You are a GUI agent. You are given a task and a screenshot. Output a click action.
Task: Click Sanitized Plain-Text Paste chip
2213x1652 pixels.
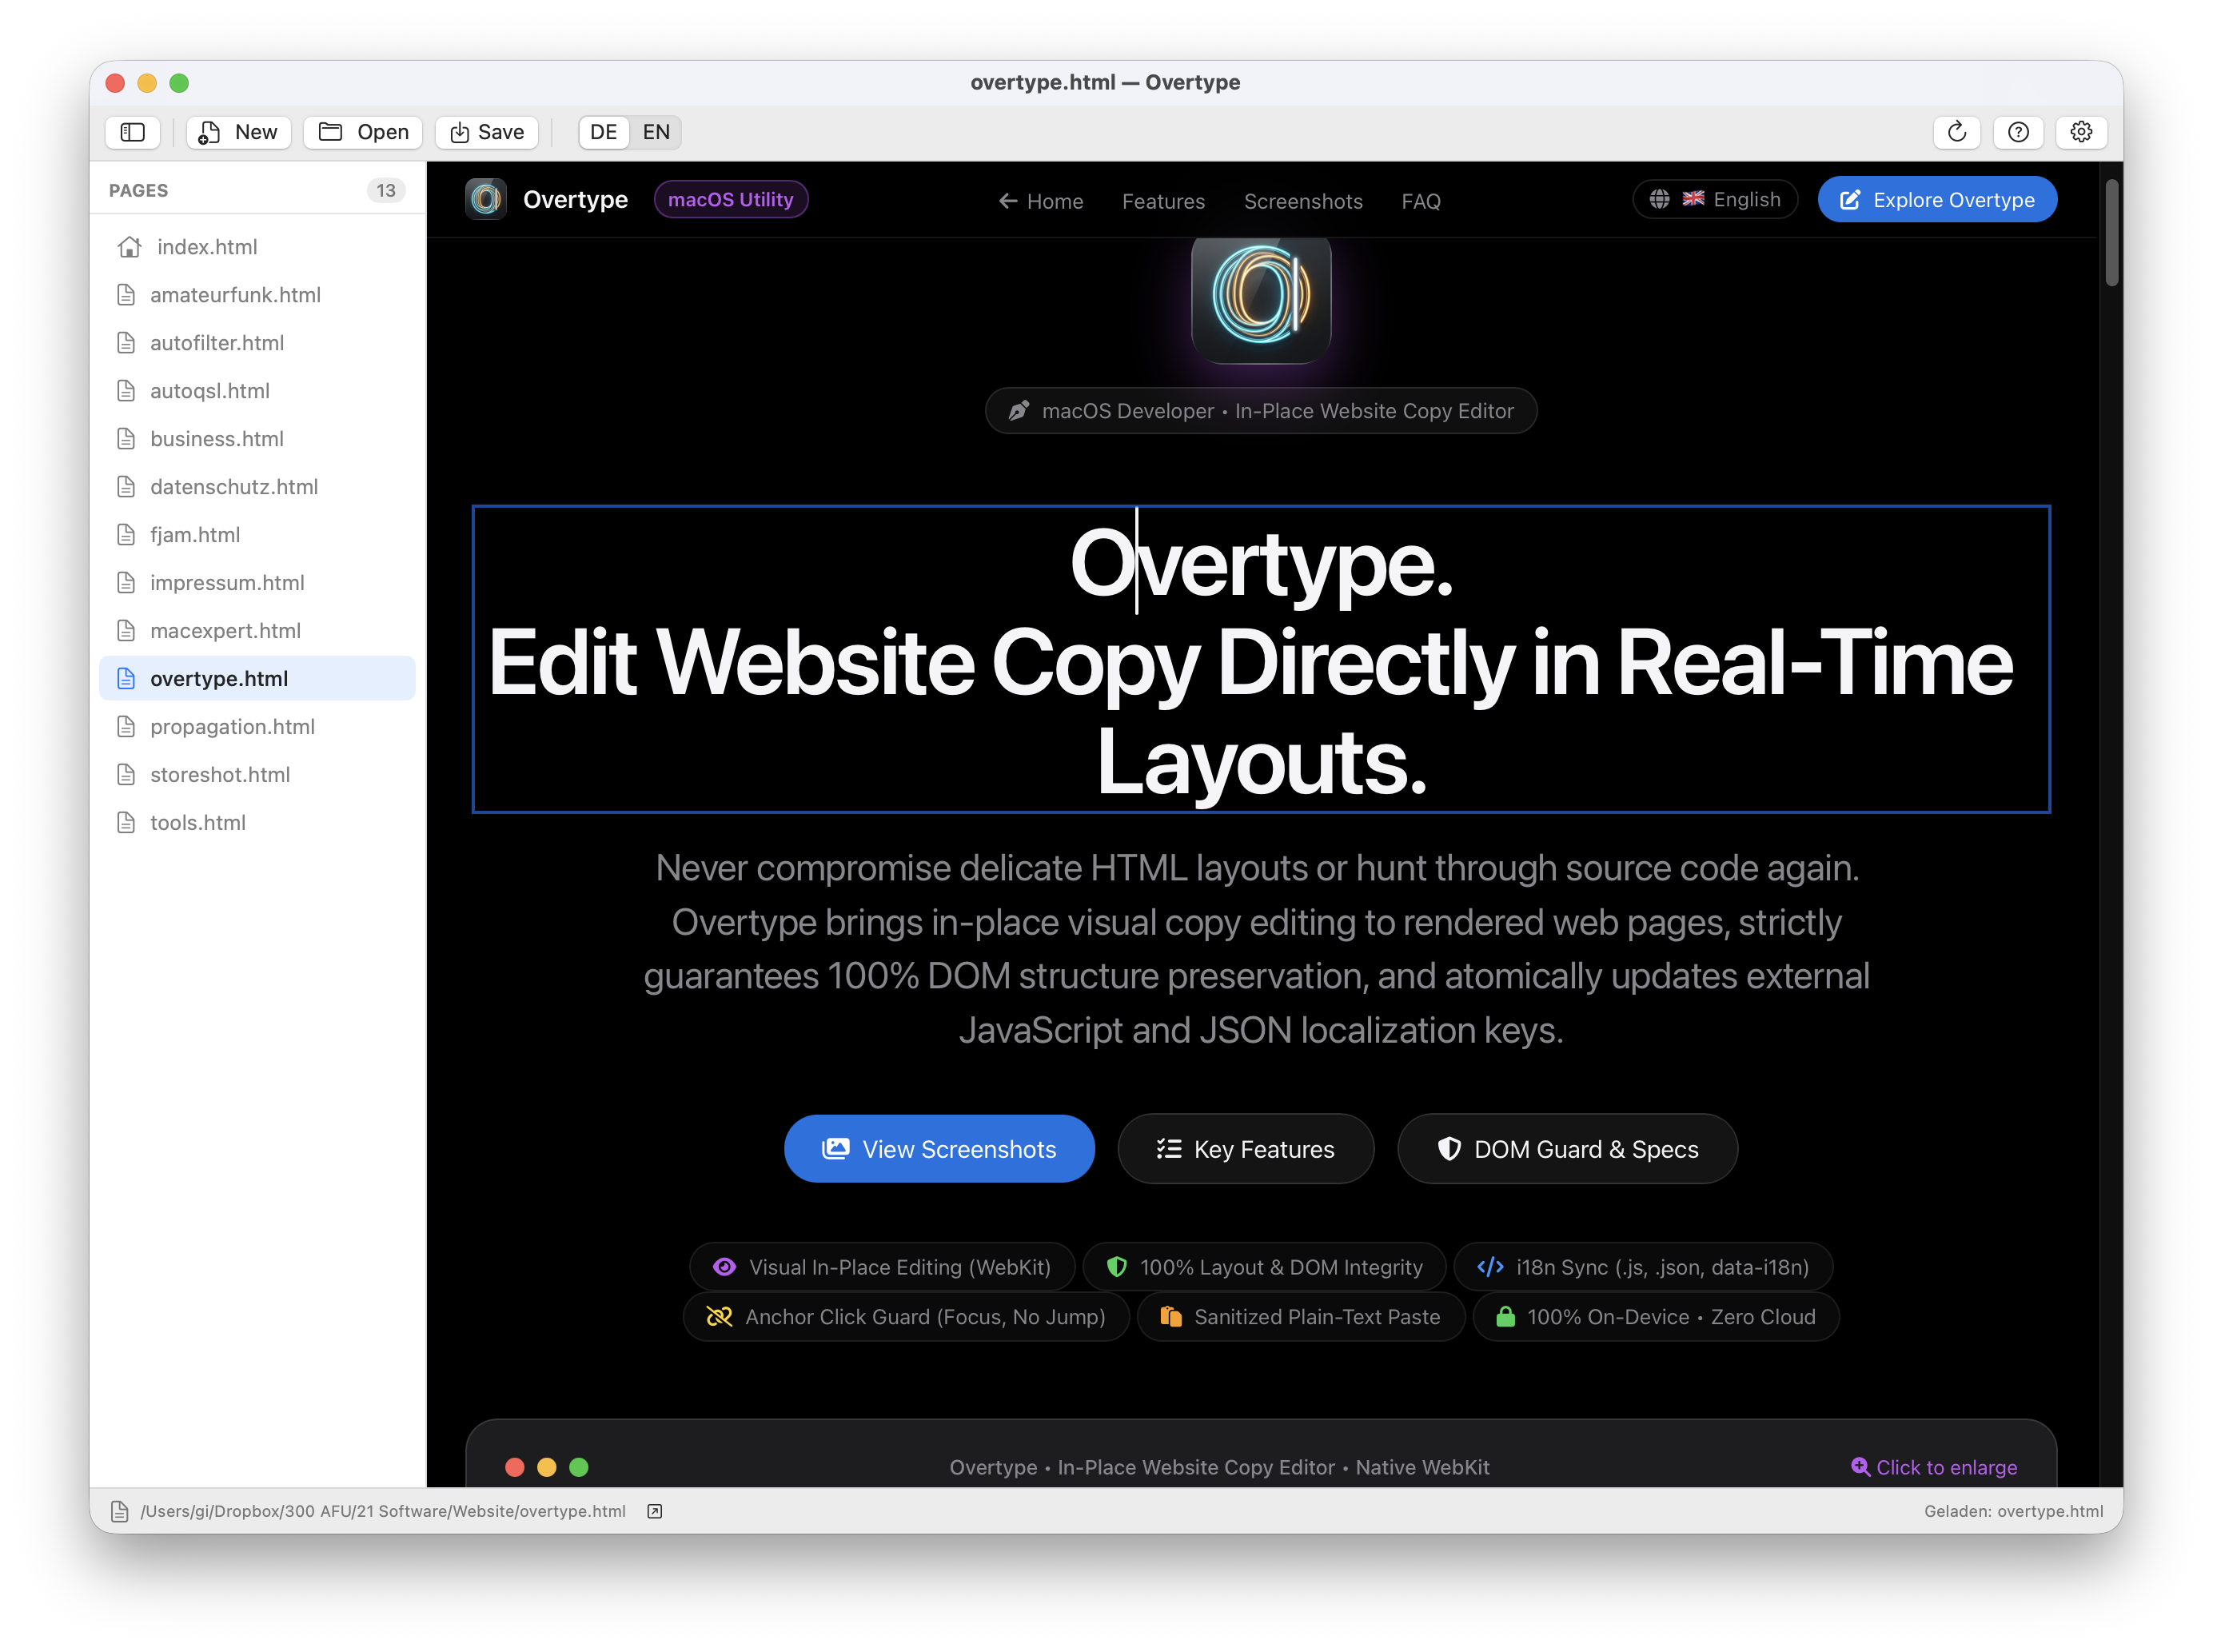[x=1301, y=1317]
